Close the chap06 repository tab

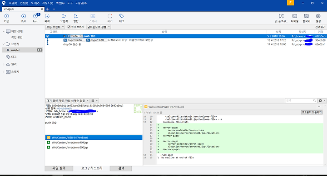click(x=42, y=9)
